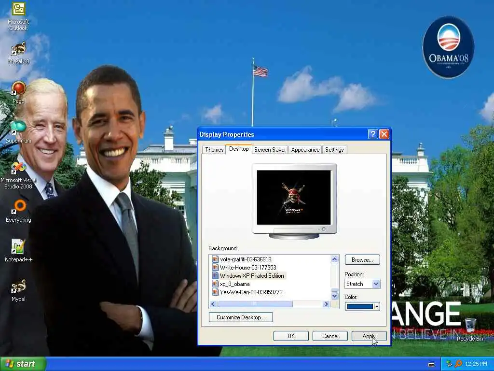Screen dimensions: 494x371
Task: Click the Browse... button
Action: (x=362, y=259)
